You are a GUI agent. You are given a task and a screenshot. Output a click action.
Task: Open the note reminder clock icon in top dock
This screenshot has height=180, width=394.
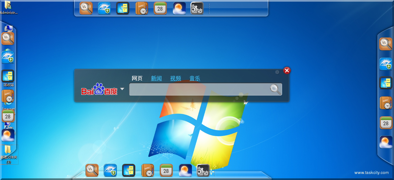pos(141,8)
